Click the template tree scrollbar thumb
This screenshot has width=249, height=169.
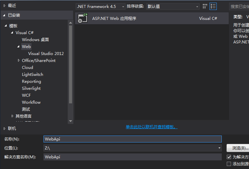coord(71,65)
